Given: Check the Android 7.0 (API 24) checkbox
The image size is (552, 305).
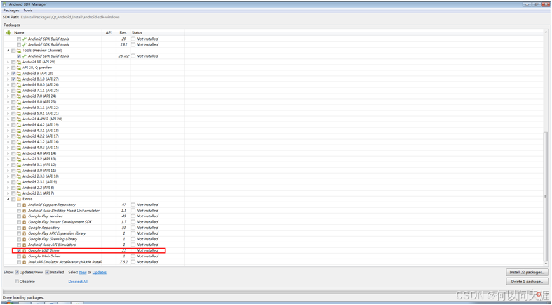Looking at the screenshot, I should point(13,96).
